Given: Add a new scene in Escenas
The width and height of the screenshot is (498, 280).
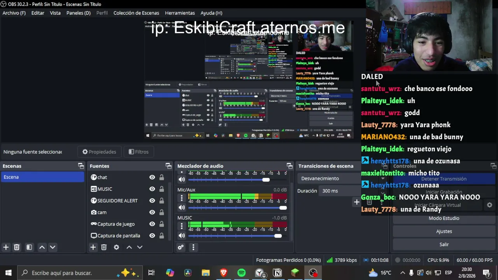Looking at the screenshot, I should tap(6, 247).
